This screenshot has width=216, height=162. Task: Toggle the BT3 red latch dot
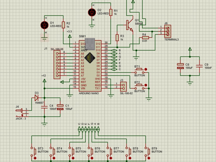[35, 158]
